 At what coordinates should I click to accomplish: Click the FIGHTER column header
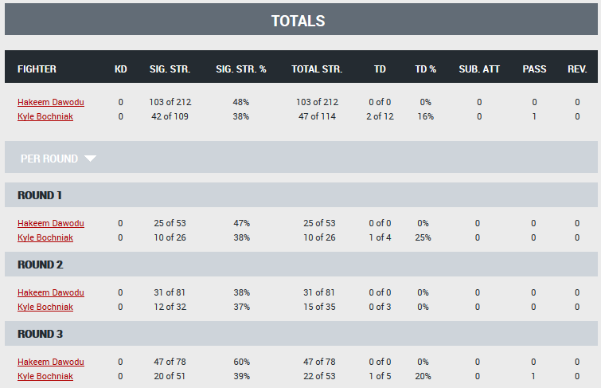click(x=37, y=69)
